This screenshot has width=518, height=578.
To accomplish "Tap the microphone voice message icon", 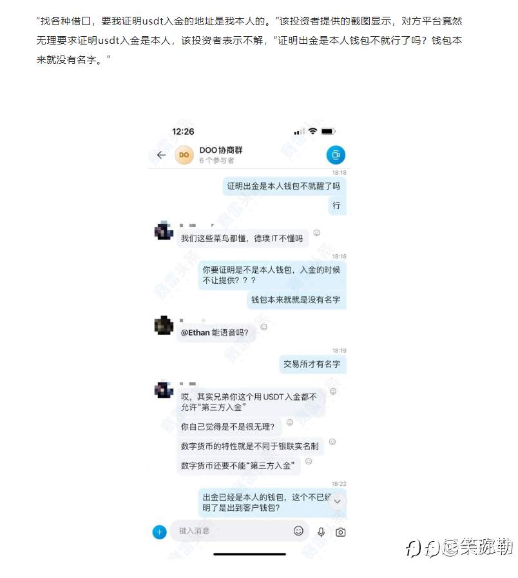I will click(321, 532).
